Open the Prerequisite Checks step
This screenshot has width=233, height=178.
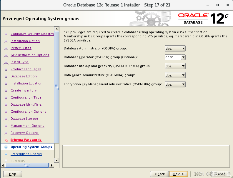(26, 154)
